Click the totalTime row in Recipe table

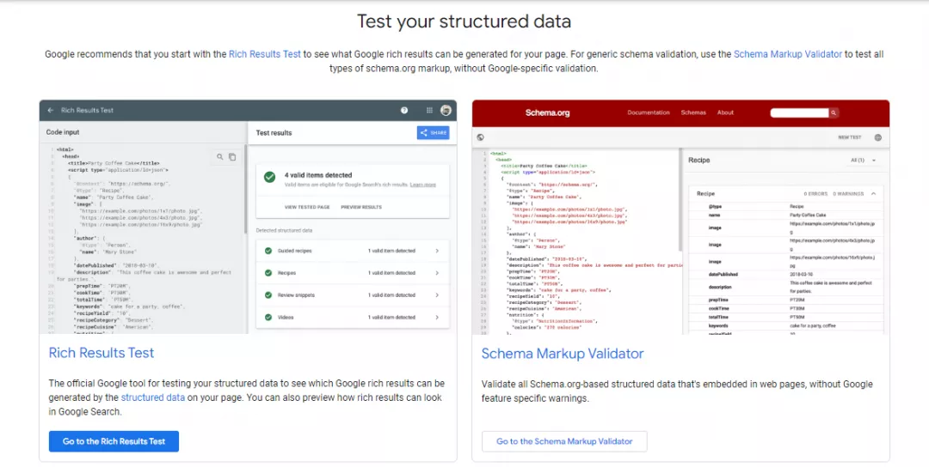[x=785, y=317]
